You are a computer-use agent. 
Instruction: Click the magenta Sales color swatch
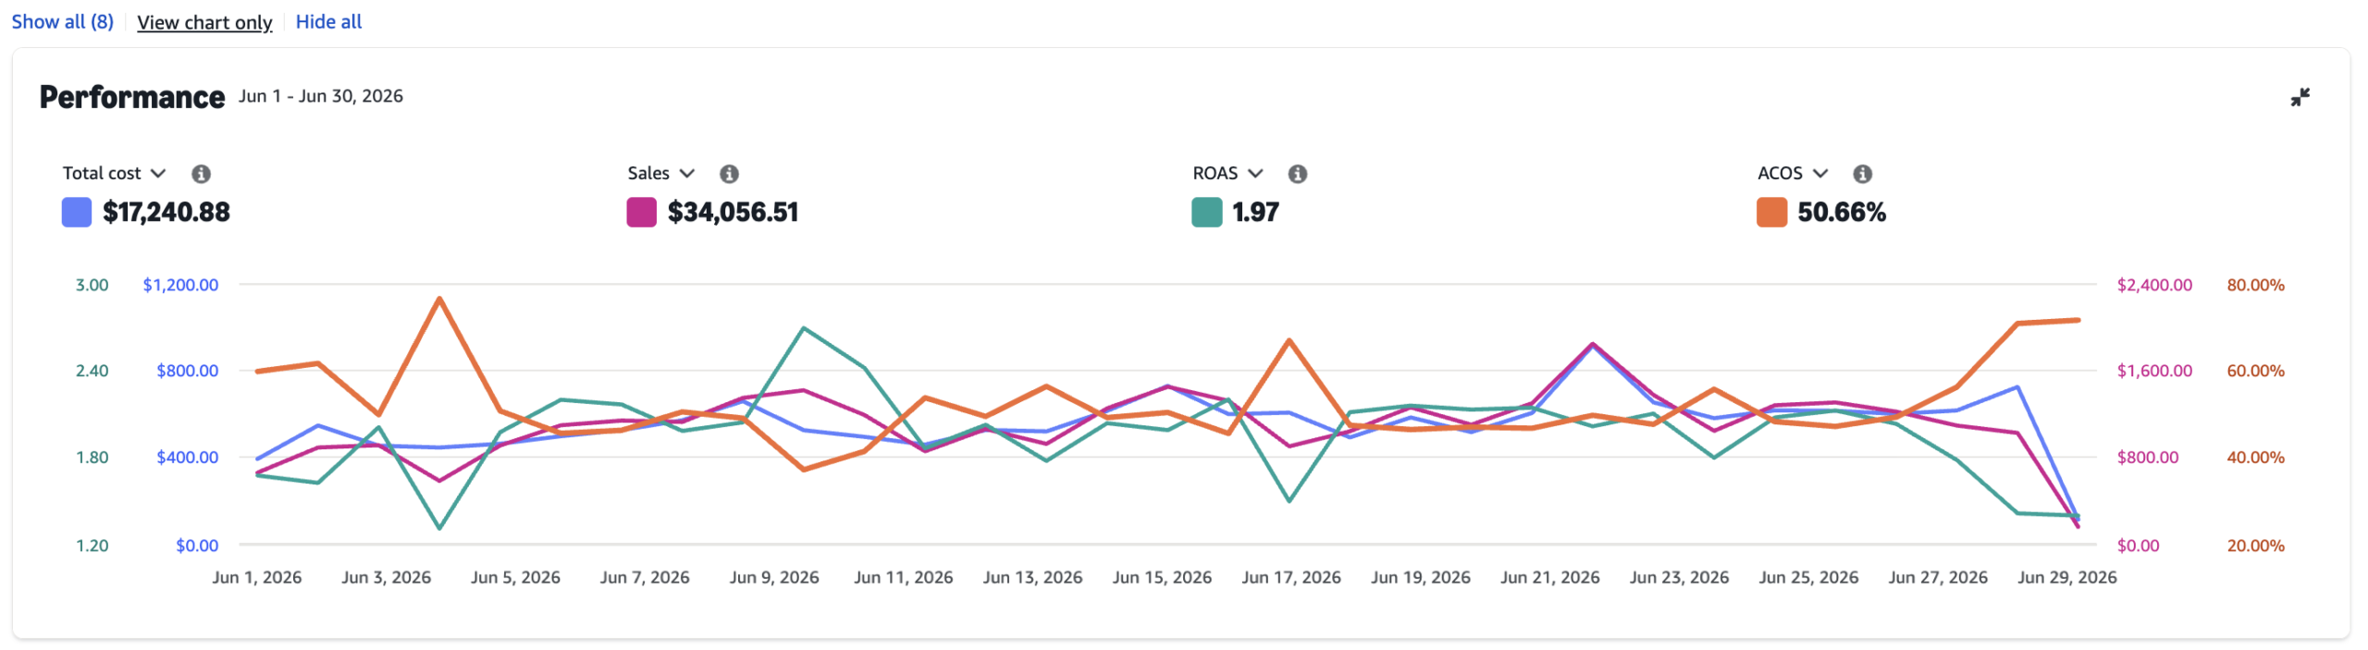[x=642, y=212]
